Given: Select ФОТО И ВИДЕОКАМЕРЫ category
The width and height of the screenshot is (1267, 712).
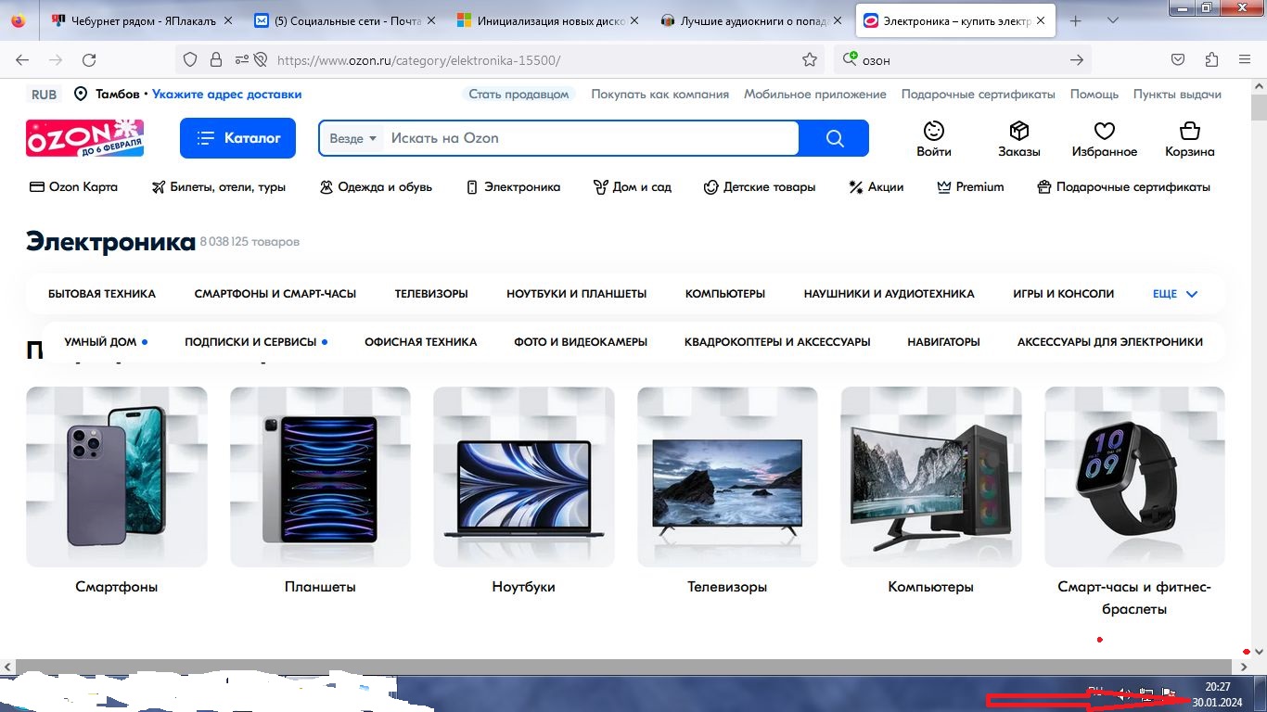Looking at the screenshot, I should tap(581, 342).
